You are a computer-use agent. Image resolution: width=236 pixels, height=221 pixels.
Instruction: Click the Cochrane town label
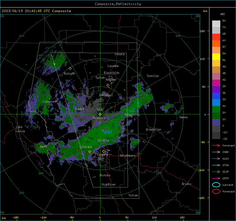[x=86, y=147]
